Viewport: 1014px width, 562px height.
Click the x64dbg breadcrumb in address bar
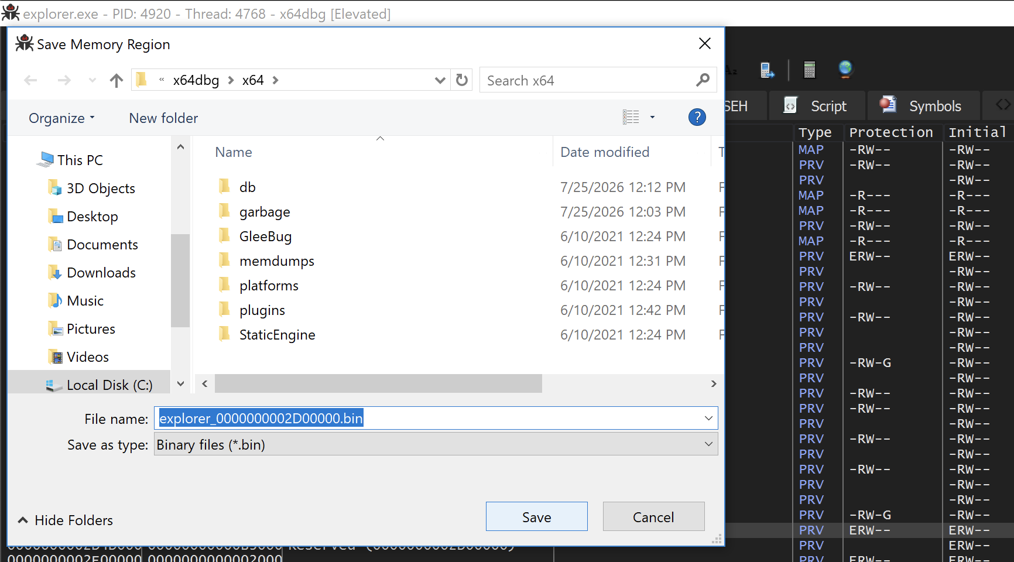click(x=196, y=80)
